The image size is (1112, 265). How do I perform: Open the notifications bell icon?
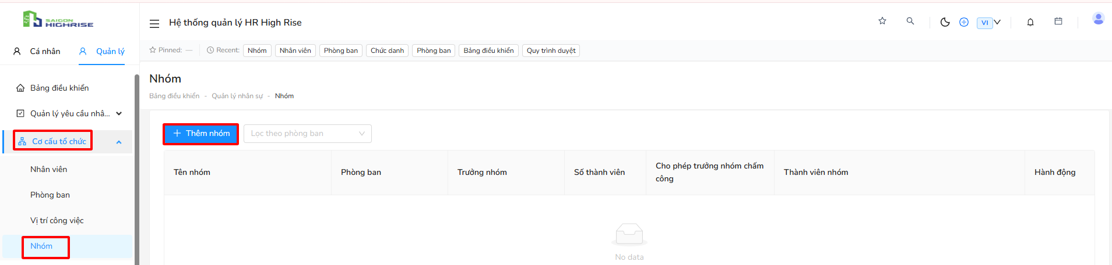[1030, 22]
